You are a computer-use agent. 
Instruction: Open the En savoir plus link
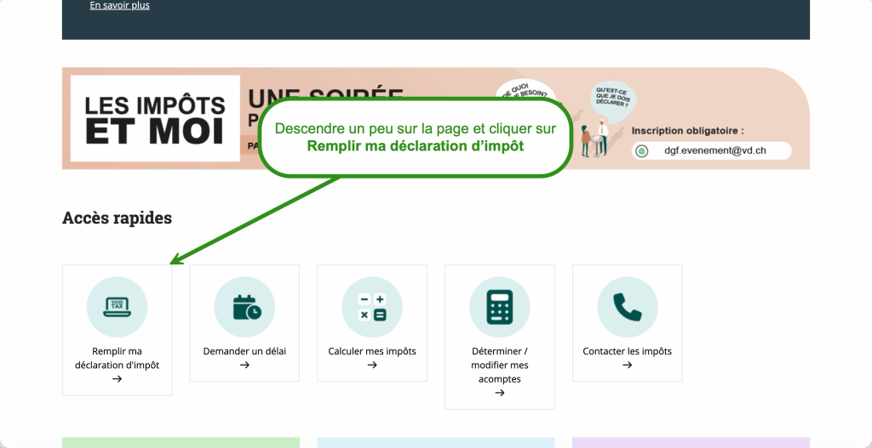119,6
